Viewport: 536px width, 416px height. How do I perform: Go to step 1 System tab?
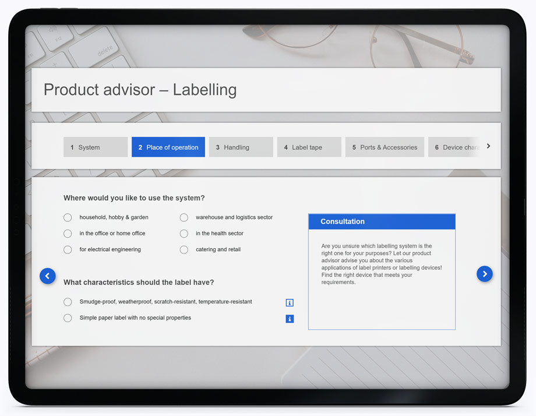[x=96, y=147]
